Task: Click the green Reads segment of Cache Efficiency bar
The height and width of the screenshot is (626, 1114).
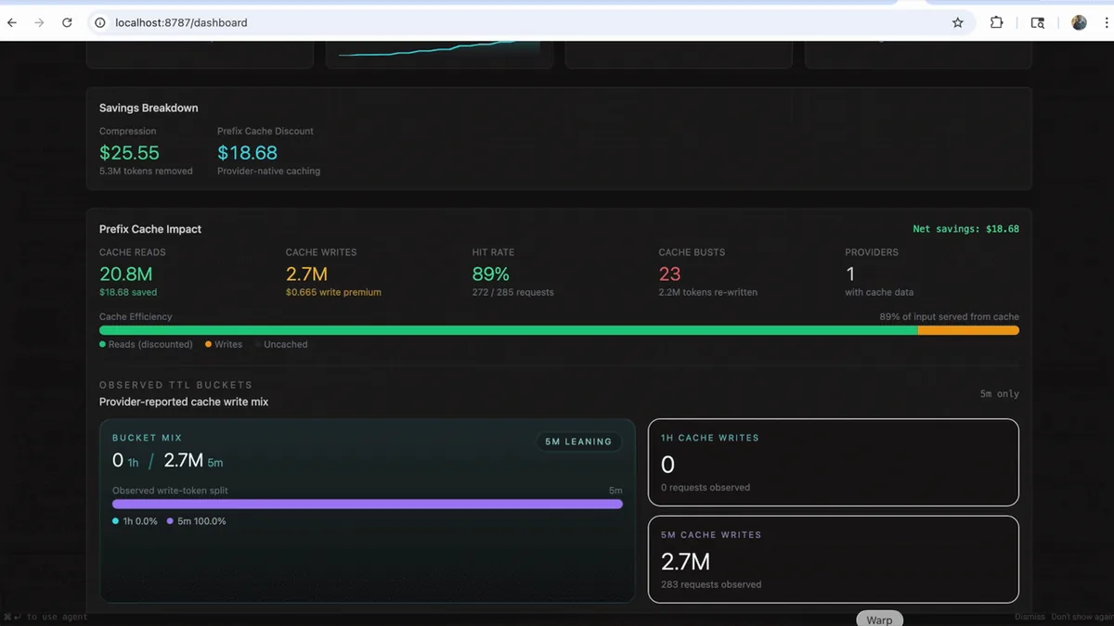Action: [509, 330]
